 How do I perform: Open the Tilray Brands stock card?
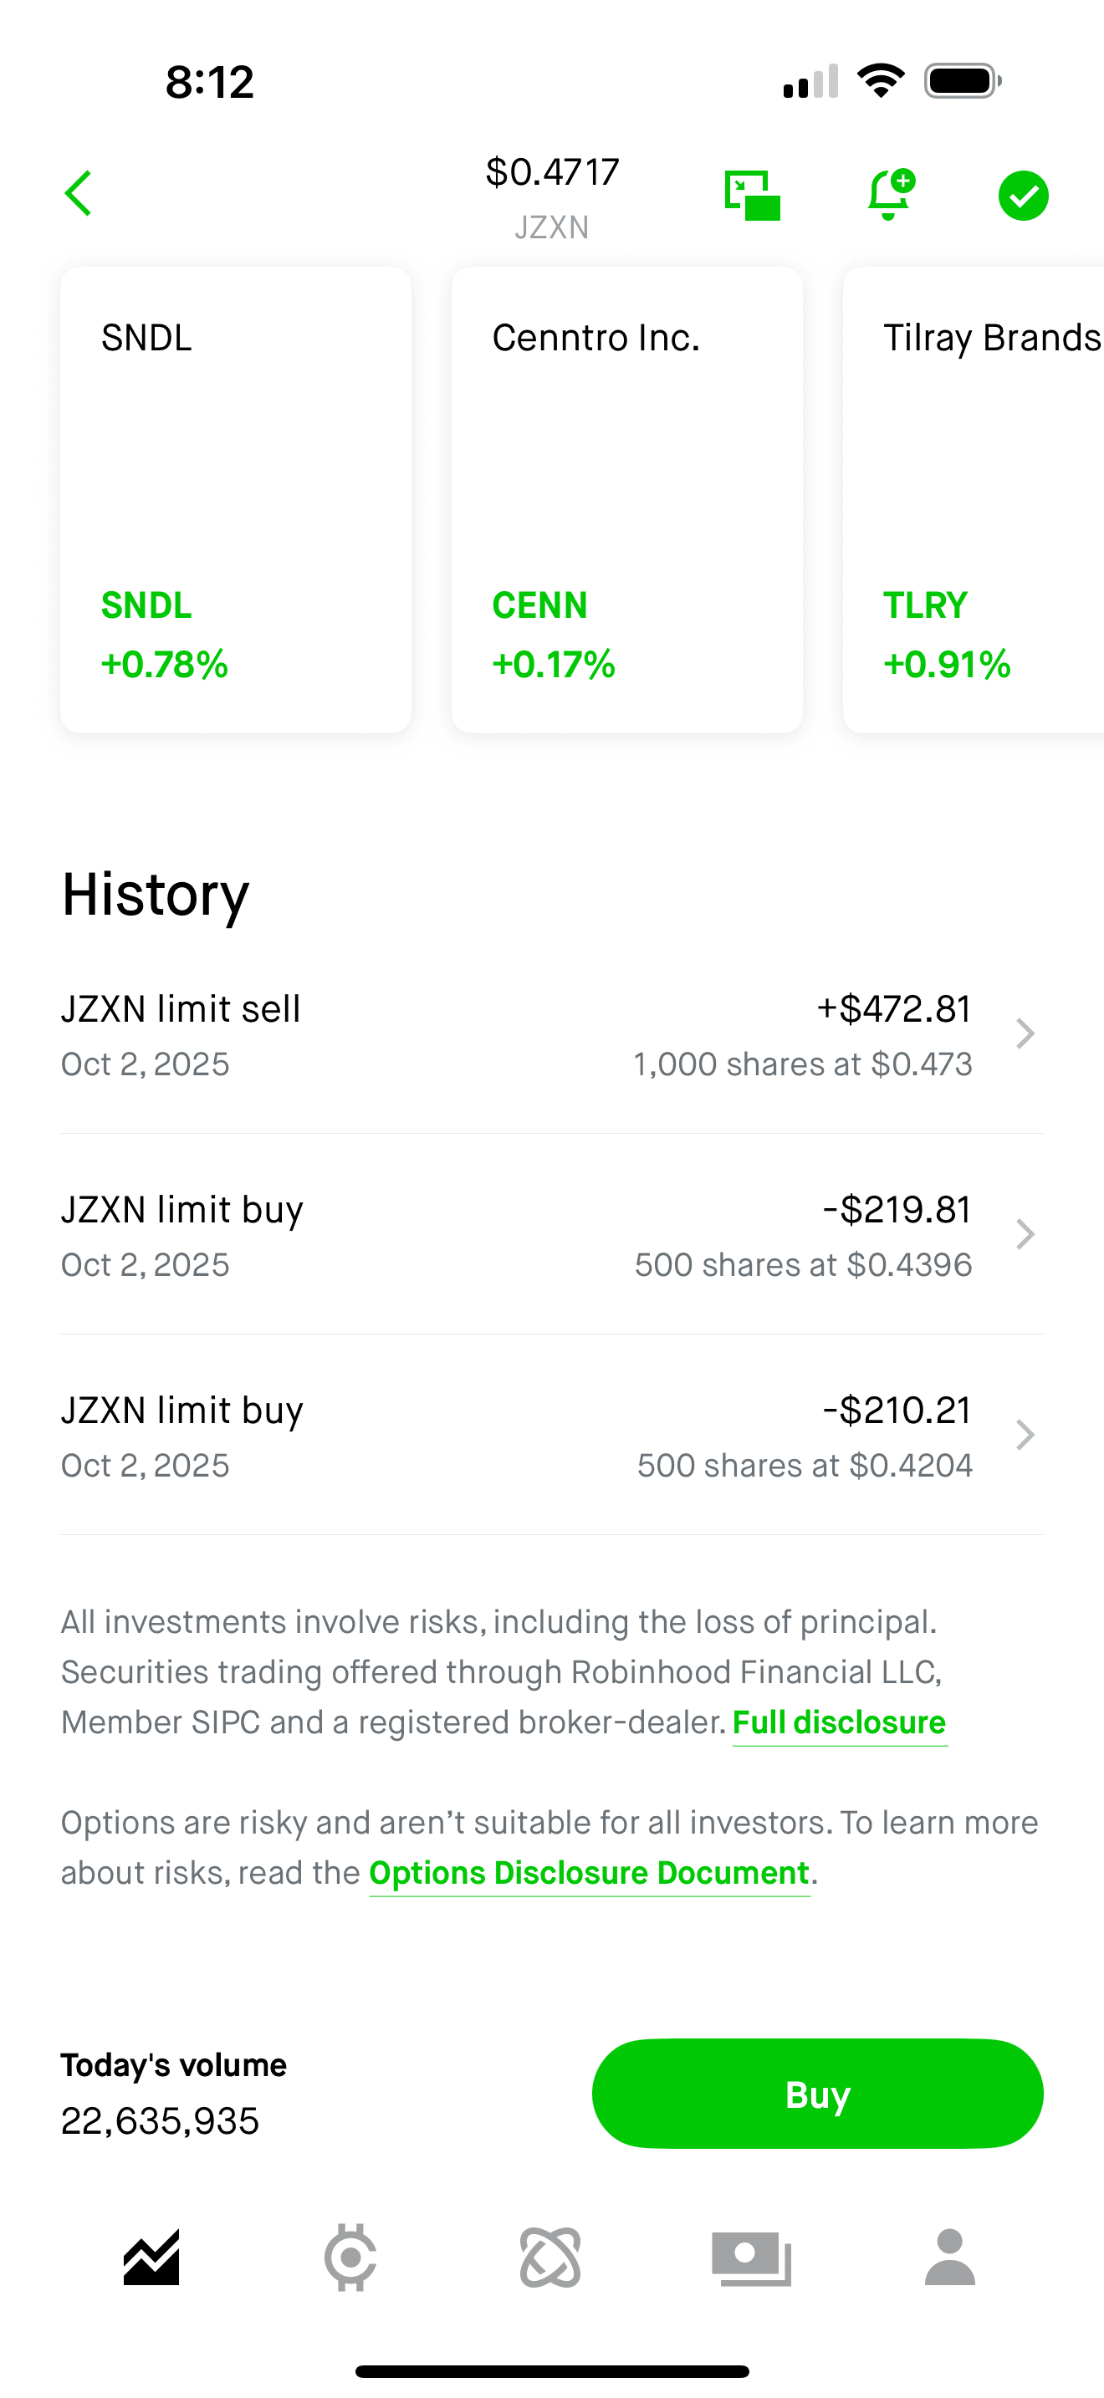974,500
